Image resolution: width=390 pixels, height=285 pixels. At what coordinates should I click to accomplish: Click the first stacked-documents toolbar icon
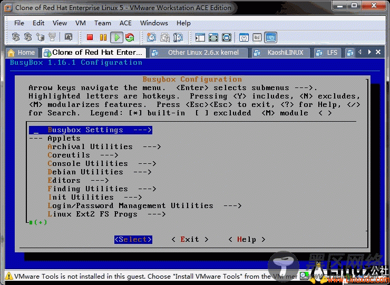coord(16,37)
